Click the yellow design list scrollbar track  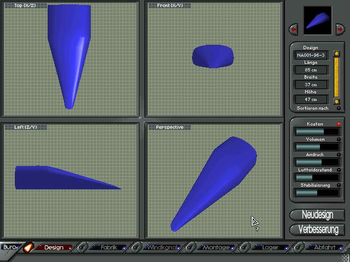pyautogui.click(x=337, y=78)
